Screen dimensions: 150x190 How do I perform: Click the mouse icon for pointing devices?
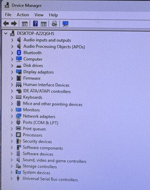(19, 104)
